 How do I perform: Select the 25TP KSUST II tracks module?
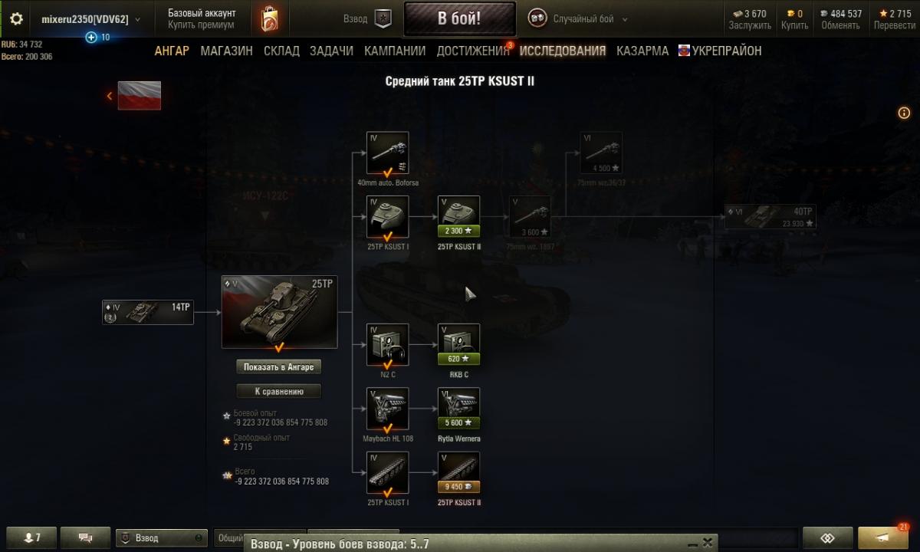458,473
